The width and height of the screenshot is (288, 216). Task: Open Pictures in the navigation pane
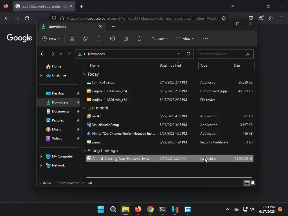(58, 120)
